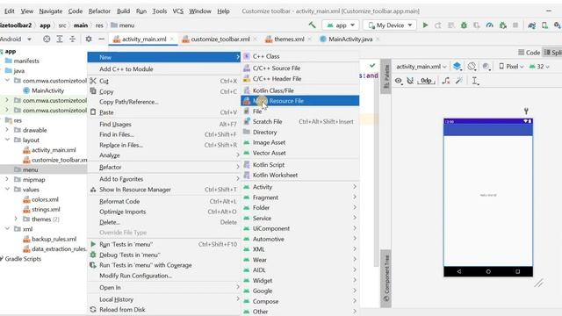
Task: Choose Kotlin Class/File in New submenu
Action: coord(300,90)
